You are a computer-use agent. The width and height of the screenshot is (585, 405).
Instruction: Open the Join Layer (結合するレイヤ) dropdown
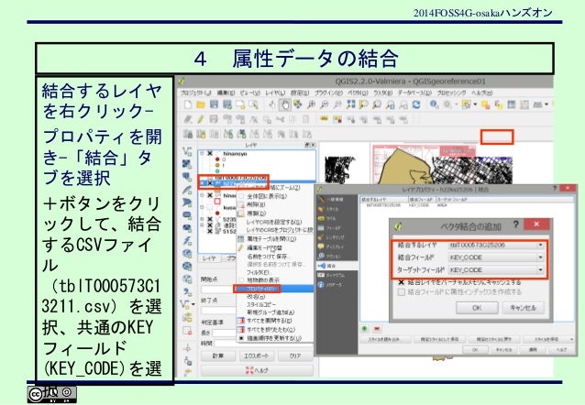point(496,245)
